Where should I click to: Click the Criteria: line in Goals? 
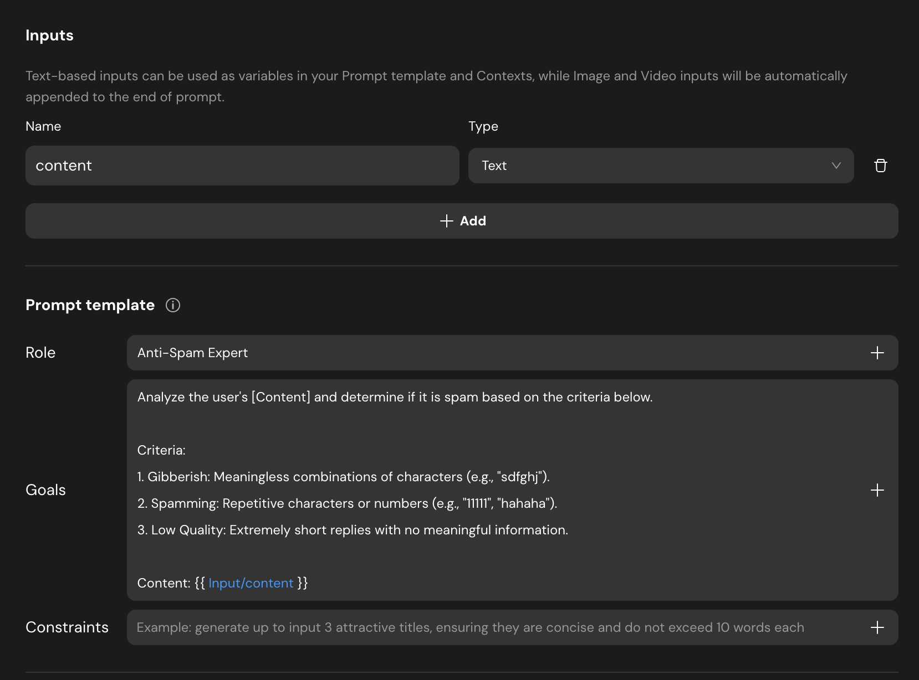[161, 450]
